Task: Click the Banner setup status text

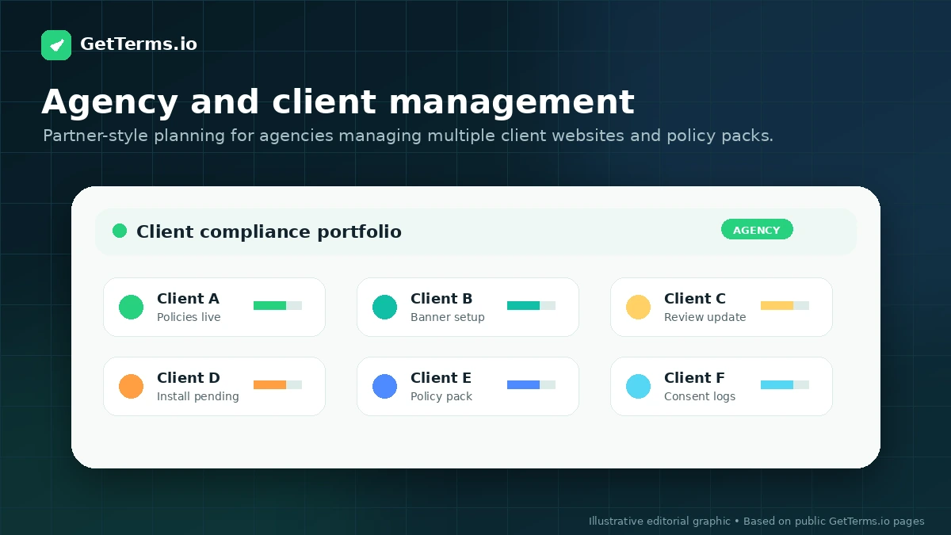Action: tap(448, 317)
